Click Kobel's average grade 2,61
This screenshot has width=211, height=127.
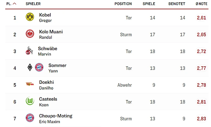tap(201, 18)
